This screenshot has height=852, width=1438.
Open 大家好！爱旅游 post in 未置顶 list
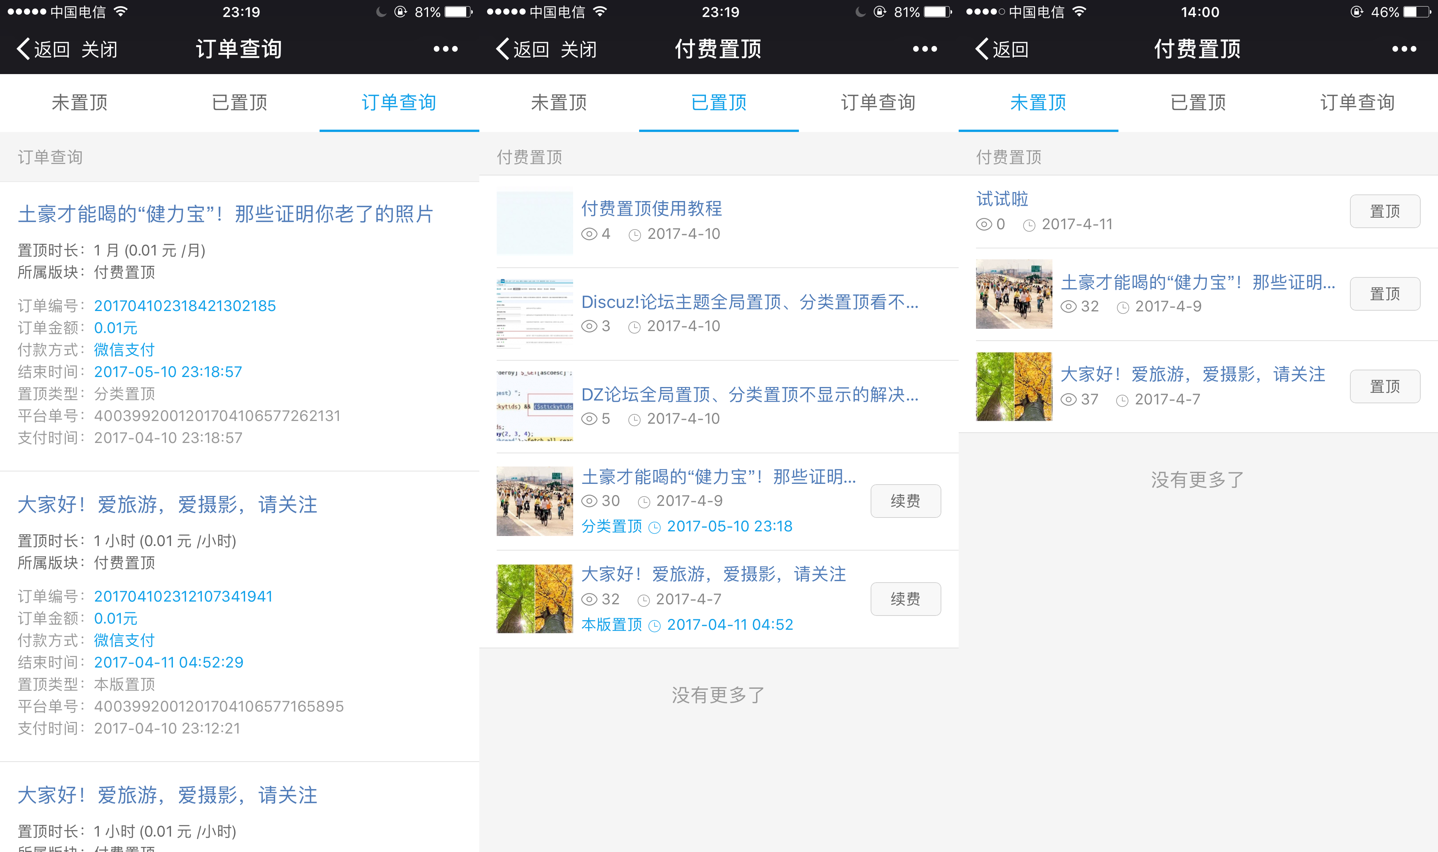1193,374
